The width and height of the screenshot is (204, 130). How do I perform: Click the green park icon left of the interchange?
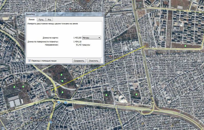[x=137, y=95]
